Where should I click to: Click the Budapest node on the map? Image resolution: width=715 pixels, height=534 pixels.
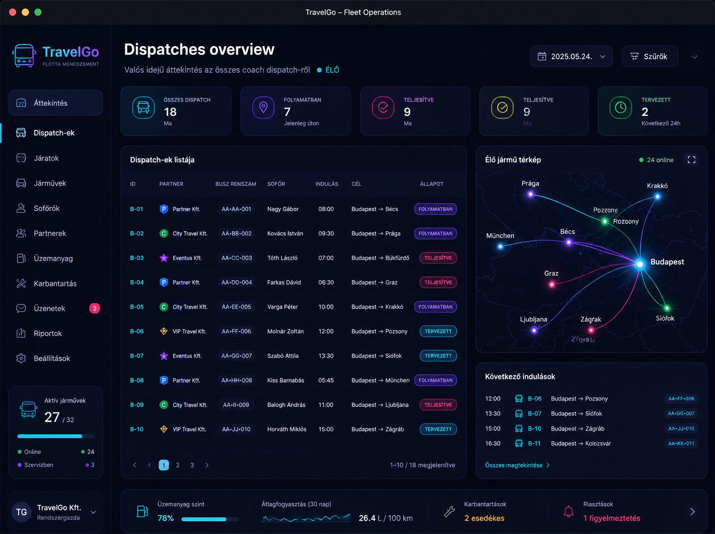tap(639, 264)
